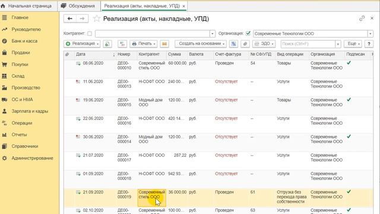Select document number ДЕ00-000013

(124, 84)
